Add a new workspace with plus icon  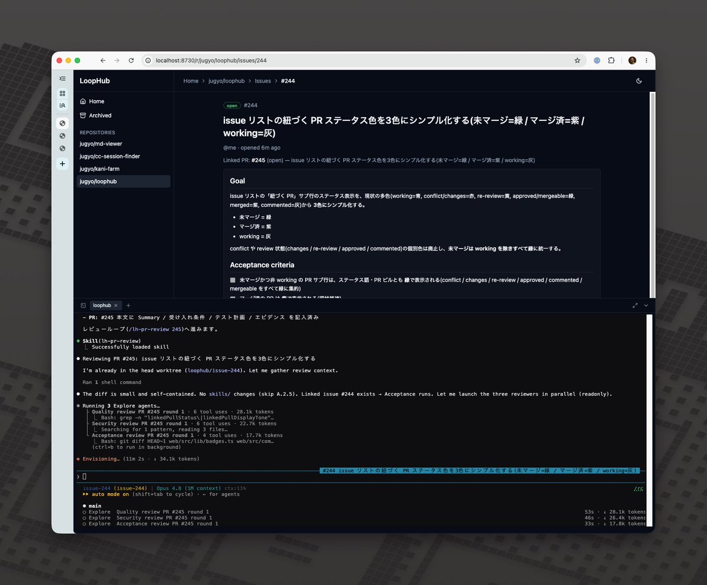point(62,164)
